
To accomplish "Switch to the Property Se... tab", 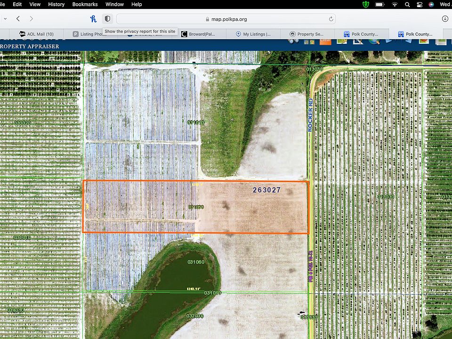I will (x=307, y=34).
